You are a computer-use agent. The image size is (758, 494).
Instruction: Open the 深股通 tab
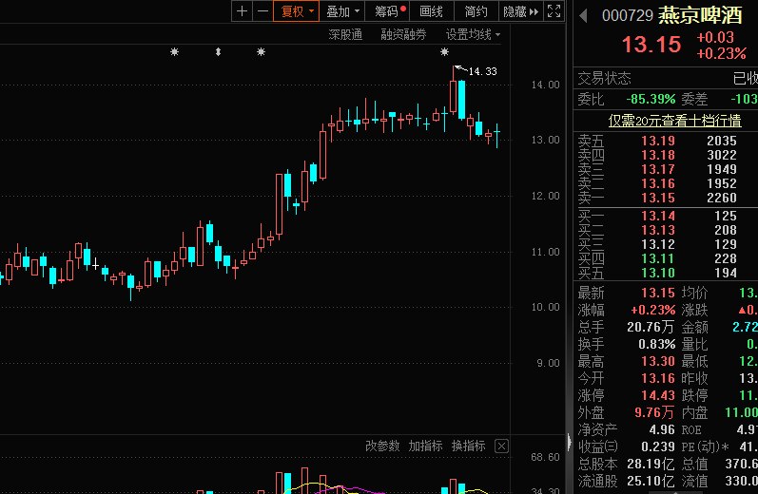point(345,34)
